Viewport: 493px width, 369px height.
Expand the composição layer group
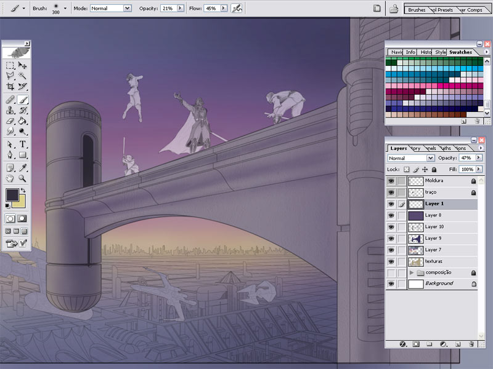[x=412, y=272]
